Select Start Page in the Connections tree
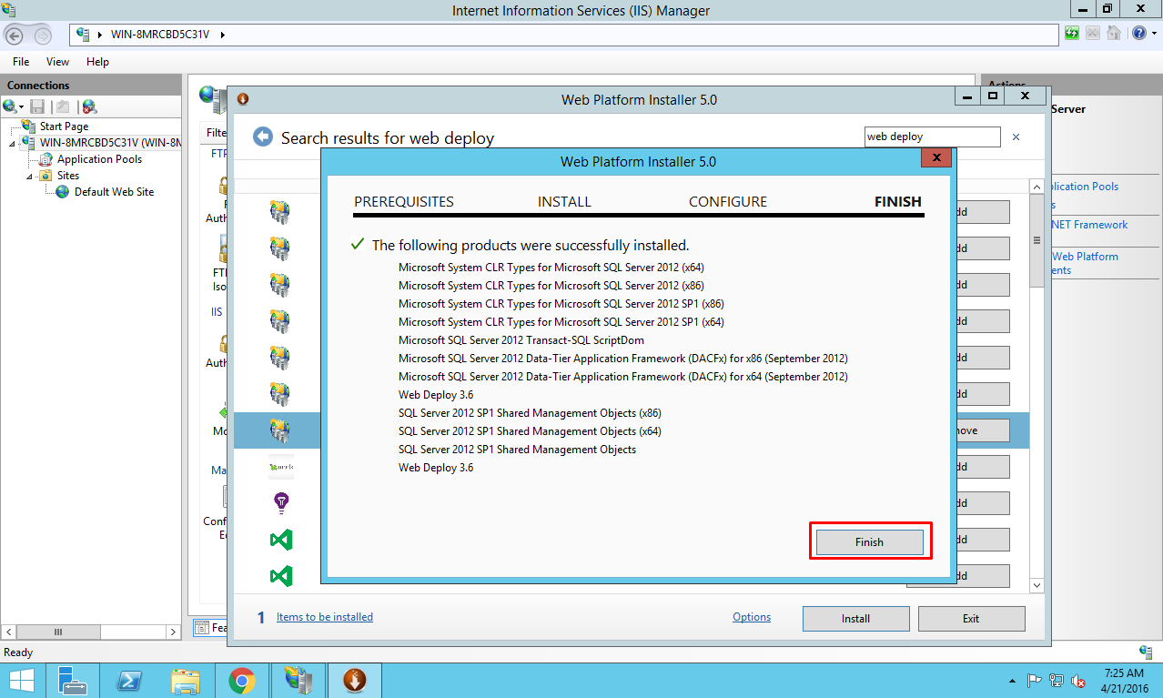 pos(64,126)
